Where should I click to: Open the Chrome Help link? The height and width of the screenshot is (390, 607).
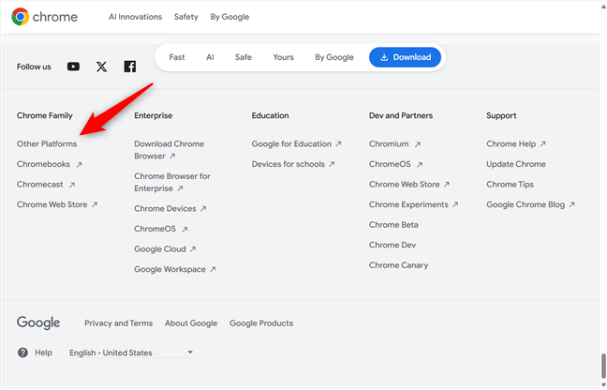click(x=516, y=143)
